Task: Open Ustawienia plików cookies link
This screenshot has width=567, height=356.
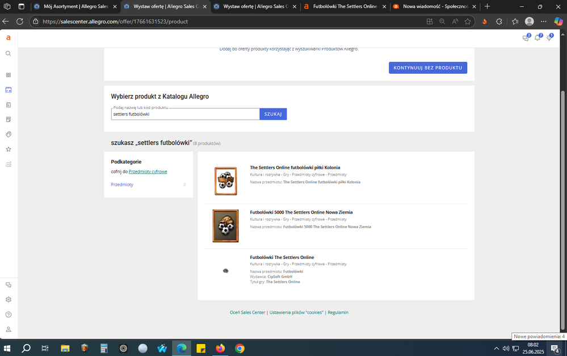Action: (x=296, y=312)
